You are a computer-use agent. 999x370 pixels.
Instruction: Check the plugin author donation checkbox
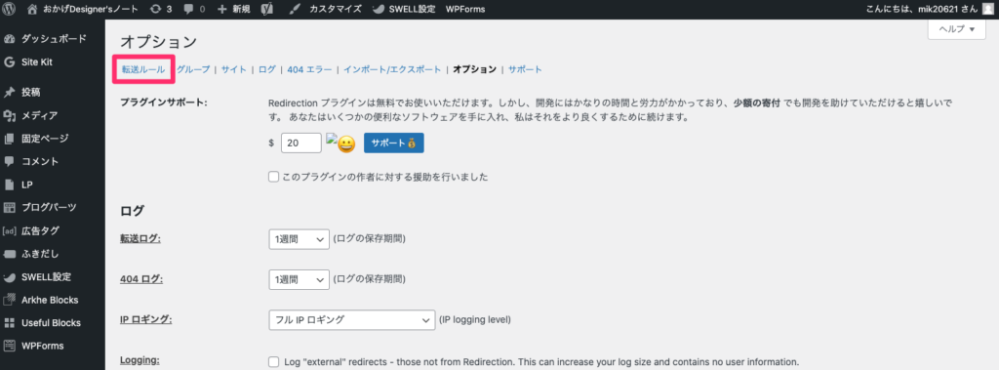coord(274,177)
